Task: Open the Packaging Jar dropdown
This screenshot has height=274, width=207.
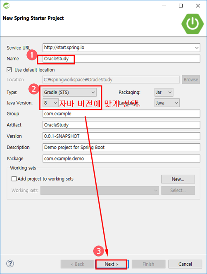Action: pos(164,92)
